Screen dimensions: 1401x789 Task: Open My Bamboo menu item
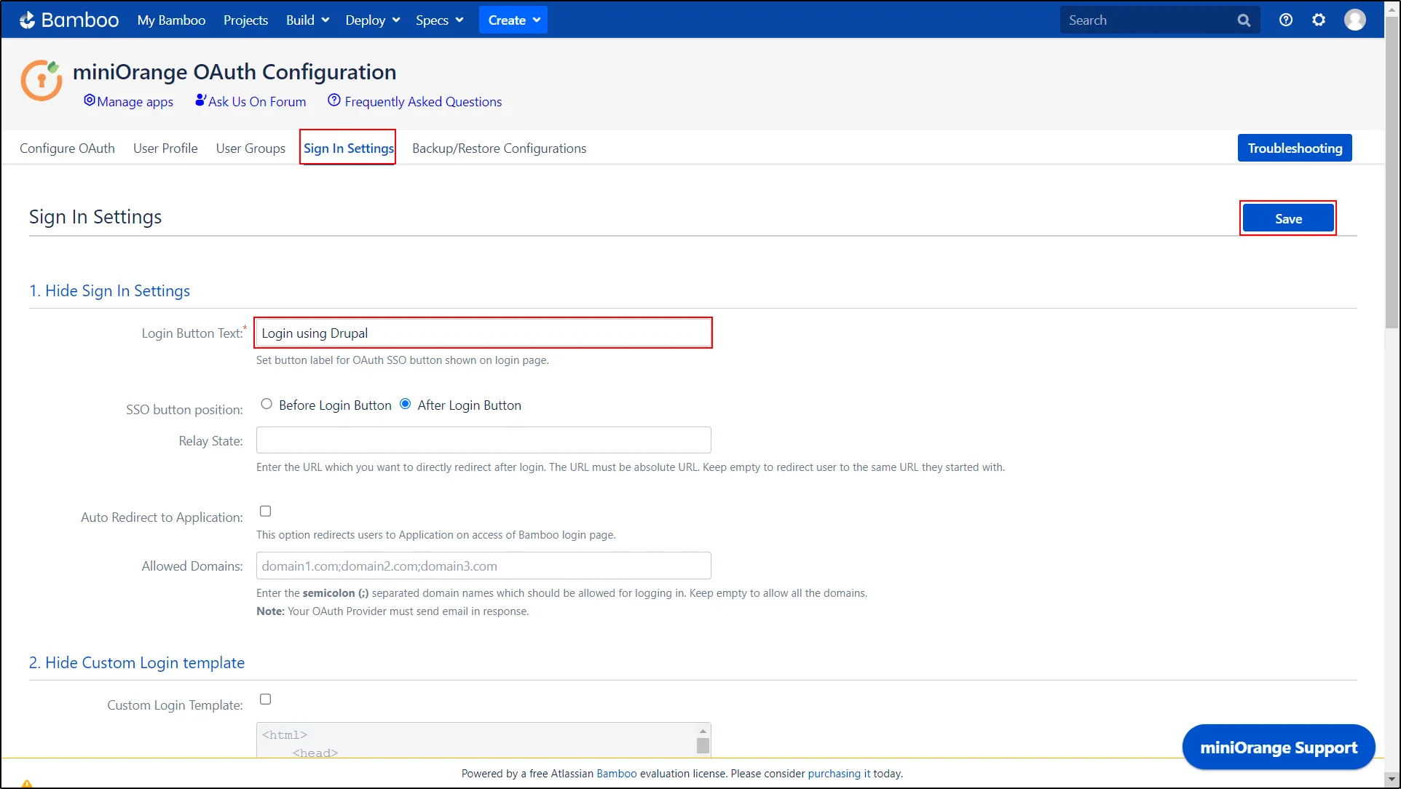pyautogui.click(x=171, y=20)
